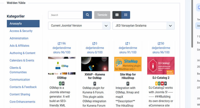Click the 50 değerlendirme rating text
The height and width of the screenshot is (108, 200).
(x=161, y=46)
